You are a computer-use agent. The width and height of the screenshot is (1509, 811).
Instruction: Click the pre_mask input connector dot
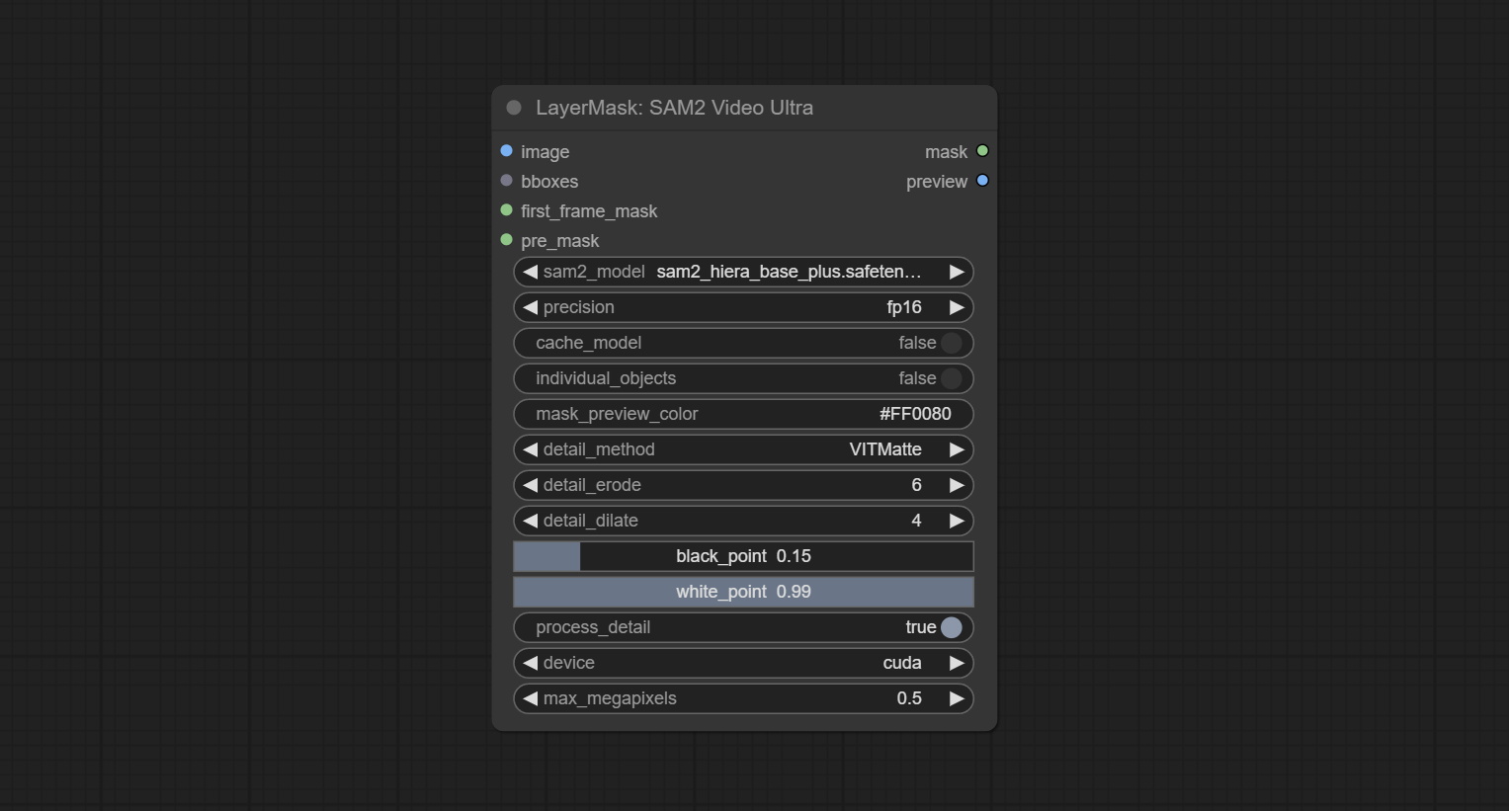(x=507, y=240)
